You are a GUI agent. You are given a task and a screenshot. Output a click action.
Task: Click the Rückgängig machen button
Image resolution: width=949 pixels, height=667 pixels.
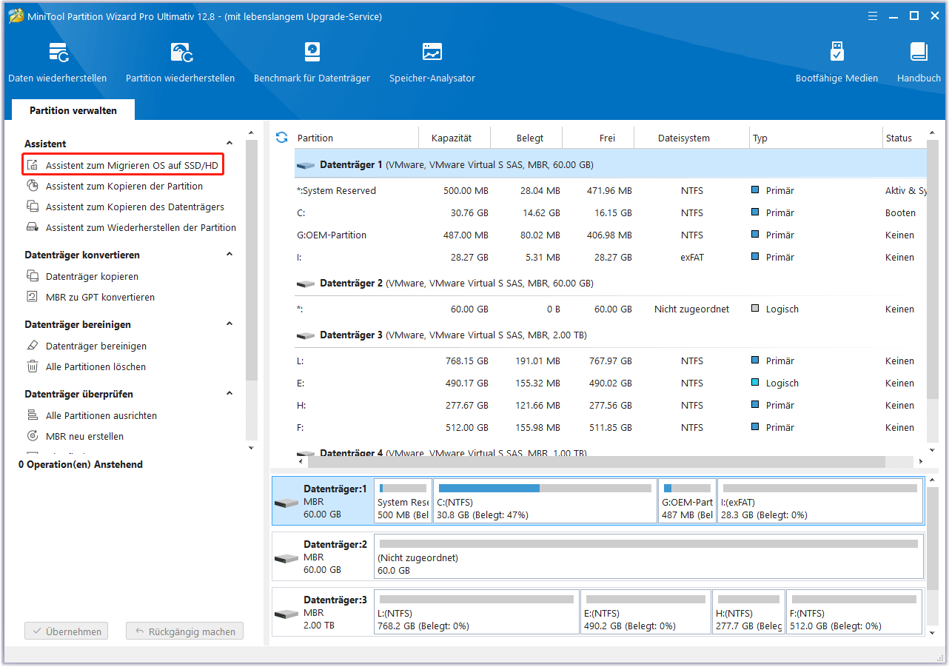click(x=184, y=631)
